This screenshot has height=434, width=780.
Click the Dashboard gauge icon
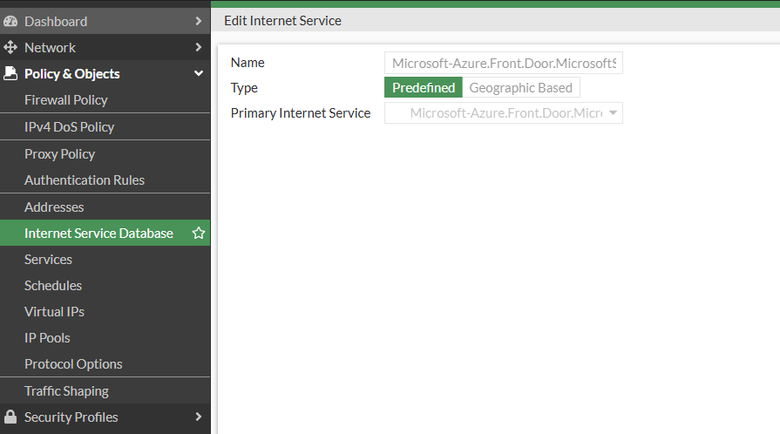(x=11, y=21)
